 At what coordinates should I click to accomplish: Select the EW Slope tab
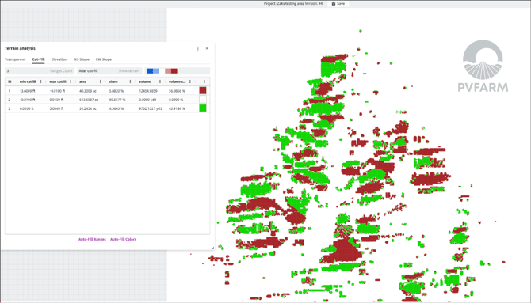104,59
